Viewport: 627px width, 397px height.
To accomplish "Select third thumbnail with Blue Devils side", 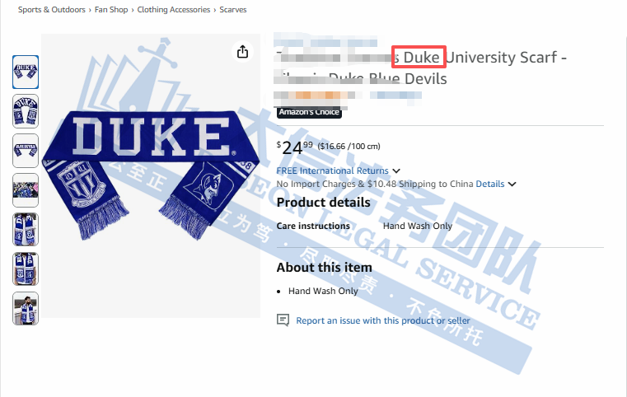I will [26, 151].
